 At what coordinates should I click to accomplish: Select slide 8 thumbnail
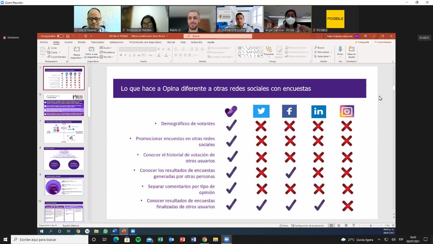click(x=64, y=158)
